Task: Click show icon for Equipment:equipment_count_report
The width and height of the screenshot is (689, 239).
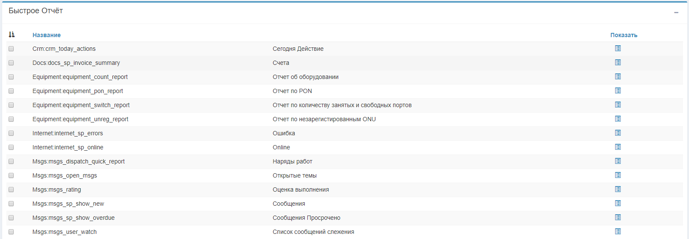Action: coord(618,77)
